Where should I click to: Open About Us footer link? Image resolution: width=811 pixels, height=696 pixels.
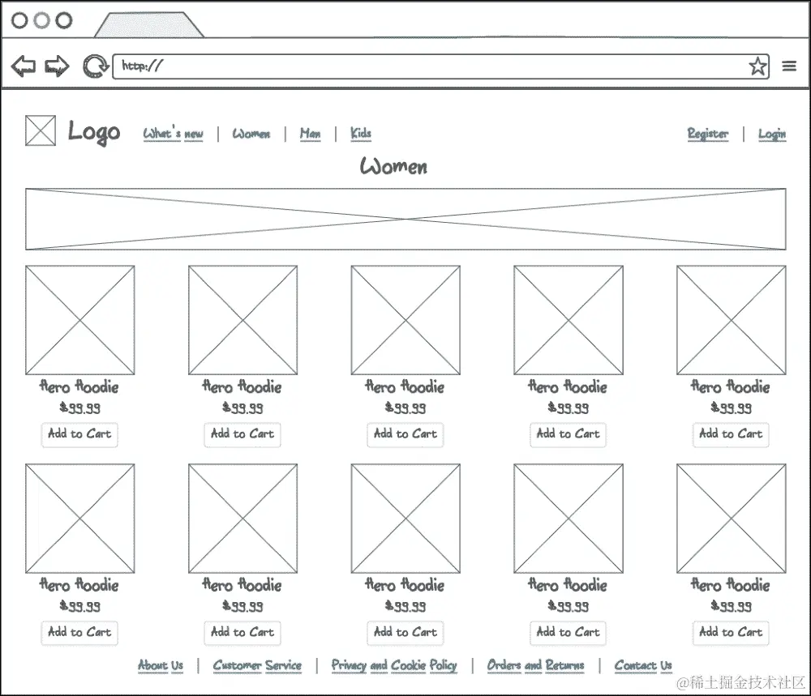(161, 665)
